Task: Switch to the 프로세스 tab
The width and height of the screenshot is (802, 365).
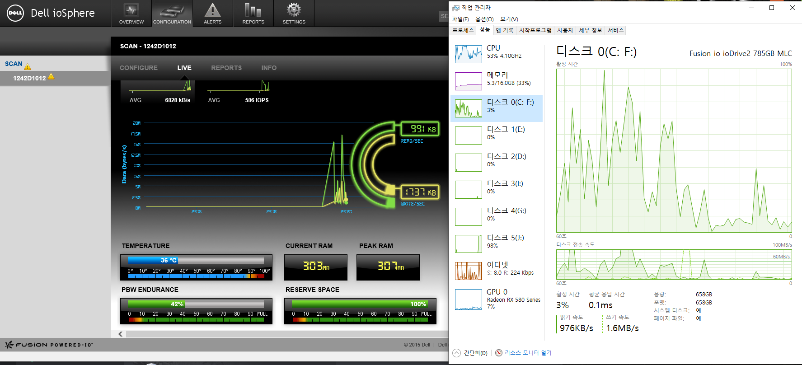Action: pos(463,30)
